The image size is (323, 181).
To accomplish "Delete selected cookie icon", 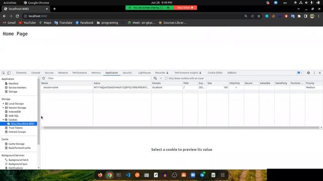I will coord(161,78).
